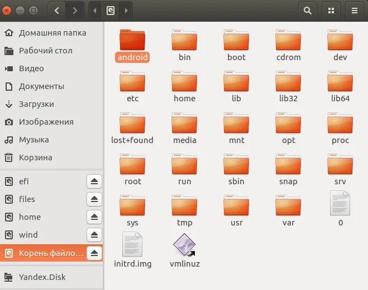
Task: Select the text file named 0
Action: (x=340, y=209)
